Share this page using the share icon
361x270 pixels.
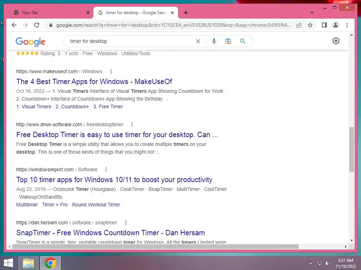pyautogui.click(x=299, y=25)
